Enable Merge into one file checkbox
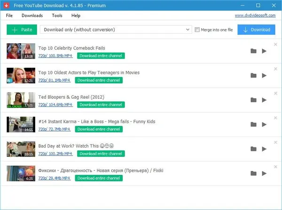 tap(197, 30)
